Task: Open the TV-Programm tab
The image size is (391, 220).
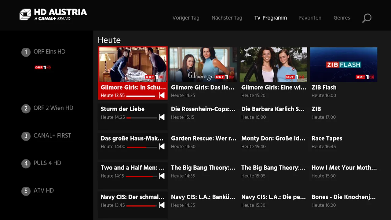Action: (271, 18)
